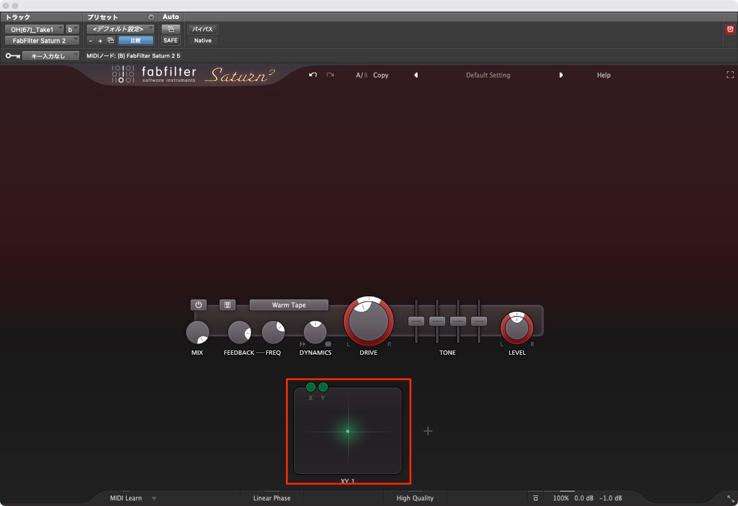The width and height of the screenshot is (738, 506).
Task: Go to next preset with right arrow
Action: point(561,75)
